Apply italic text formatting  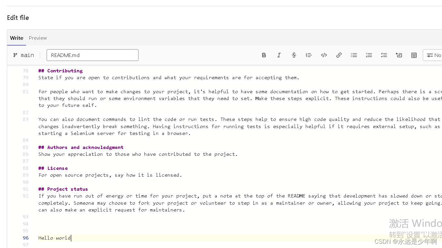pyautogui.click(x=279, y=55)
